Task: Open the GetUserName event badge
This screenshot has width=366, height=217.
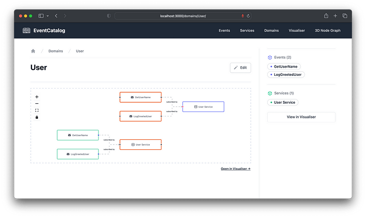Action: (x=284, y=67)
